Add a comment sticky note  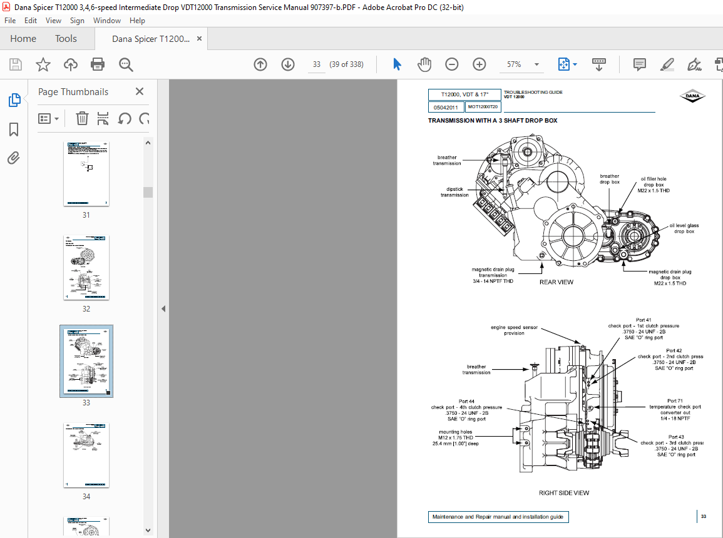pos(640,64)
